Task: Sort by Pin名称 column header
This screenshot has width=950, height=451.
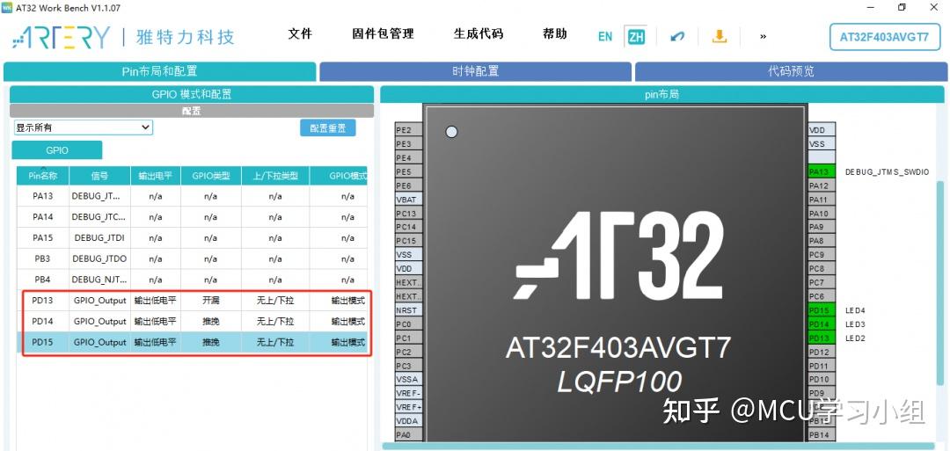Action: tap(43, 176)
